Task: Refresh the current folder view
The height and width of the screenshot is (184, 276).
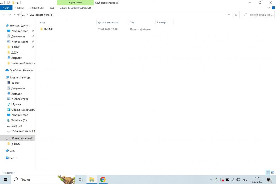Action: pos(236,15)
